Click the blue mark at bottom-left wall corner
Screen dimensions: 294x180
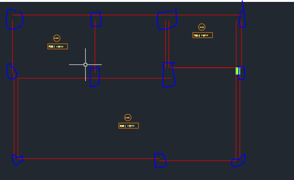pyautogui.click(x=17, y=160)
